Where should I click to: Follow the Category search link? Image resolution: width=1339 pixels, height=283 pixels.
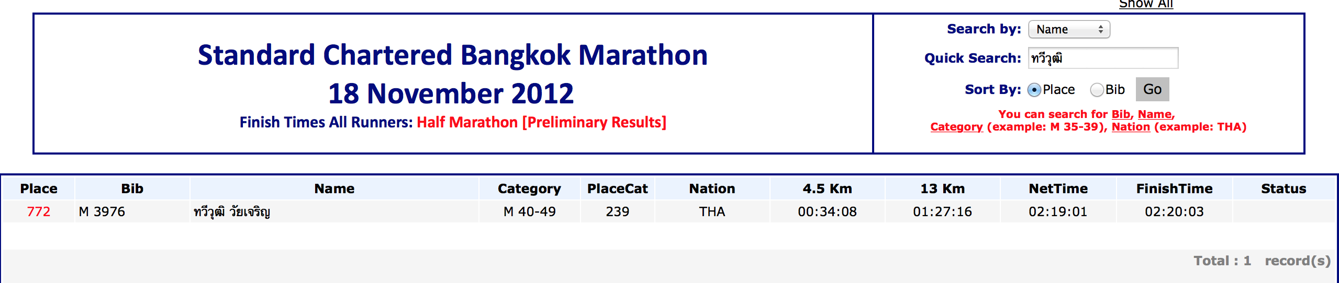[x=956, y=127]
